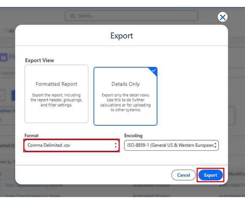Open the Encoding dropdown ISO-8859-1
This screenshot has height=204, width=245.
coord(171,145)
